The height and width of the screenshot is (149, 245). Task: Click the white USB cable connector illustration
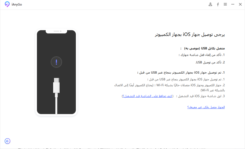(x=56, y=88)
